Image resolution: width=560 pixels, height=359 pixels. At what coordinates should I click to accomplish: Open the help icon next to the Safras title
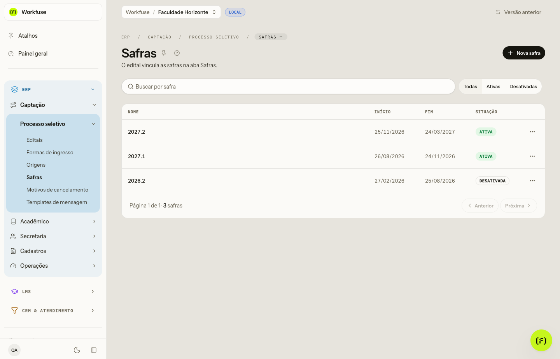[x=177, y=53]
